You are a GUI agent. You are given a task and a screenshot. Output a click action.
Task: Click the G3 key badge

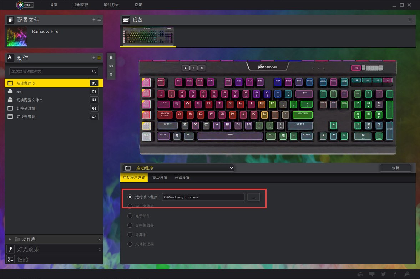94,92
